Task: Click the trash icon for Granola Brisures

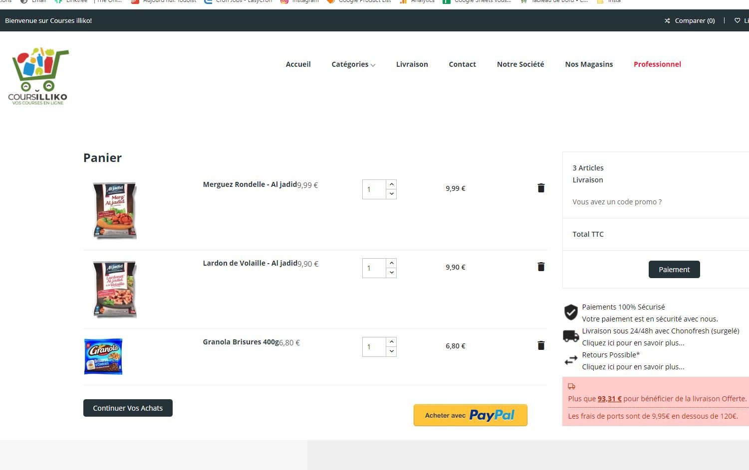Action: 541,345
